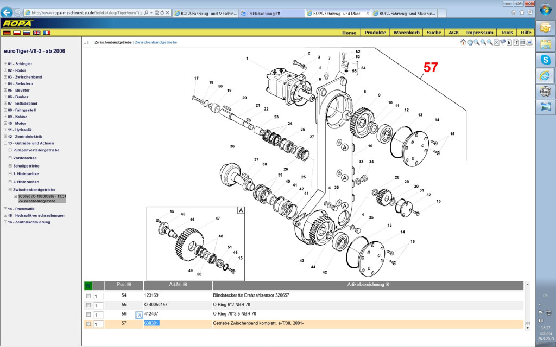
Task: Tick checkbox for position 56 row
Action: [x=89, y=314]
